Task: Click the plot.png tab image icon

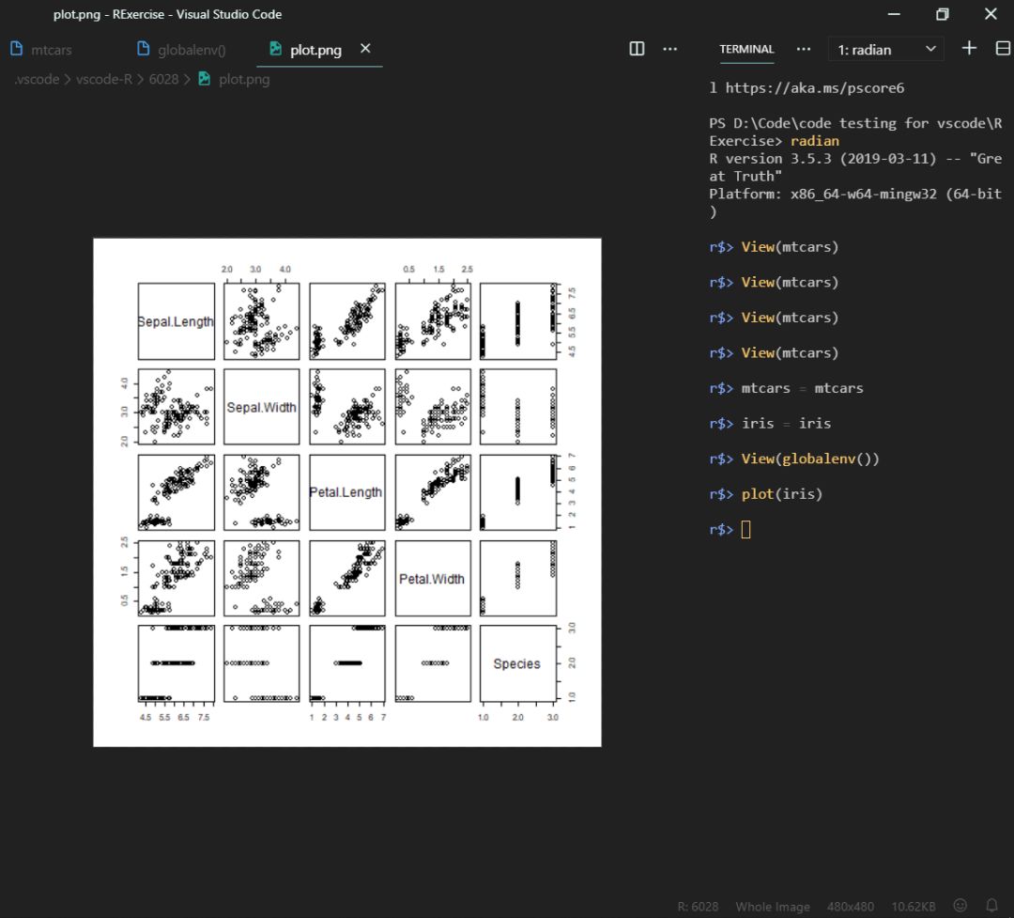Action: [275, 49]
